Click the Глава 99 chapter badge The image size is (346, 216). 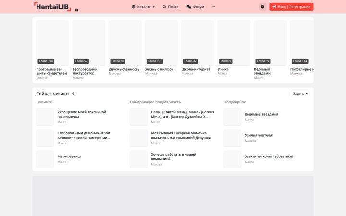coord(81,61)
